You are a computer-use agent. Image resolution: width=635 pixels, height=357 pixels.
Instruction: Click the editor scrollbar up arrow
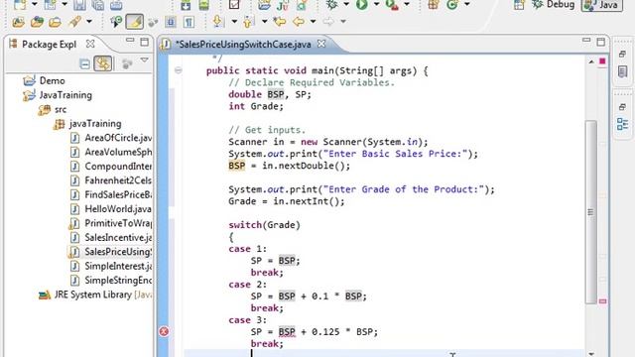coord(591,61)
